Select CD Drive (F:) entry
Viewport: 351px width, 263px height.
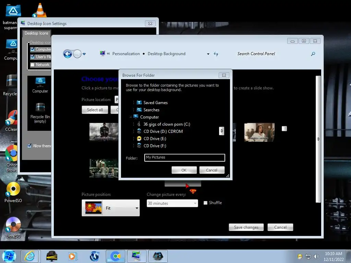155,146
